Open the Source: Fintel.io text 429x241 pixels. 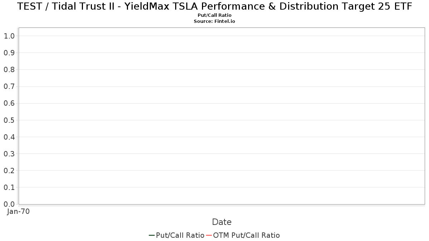[214, 21]
